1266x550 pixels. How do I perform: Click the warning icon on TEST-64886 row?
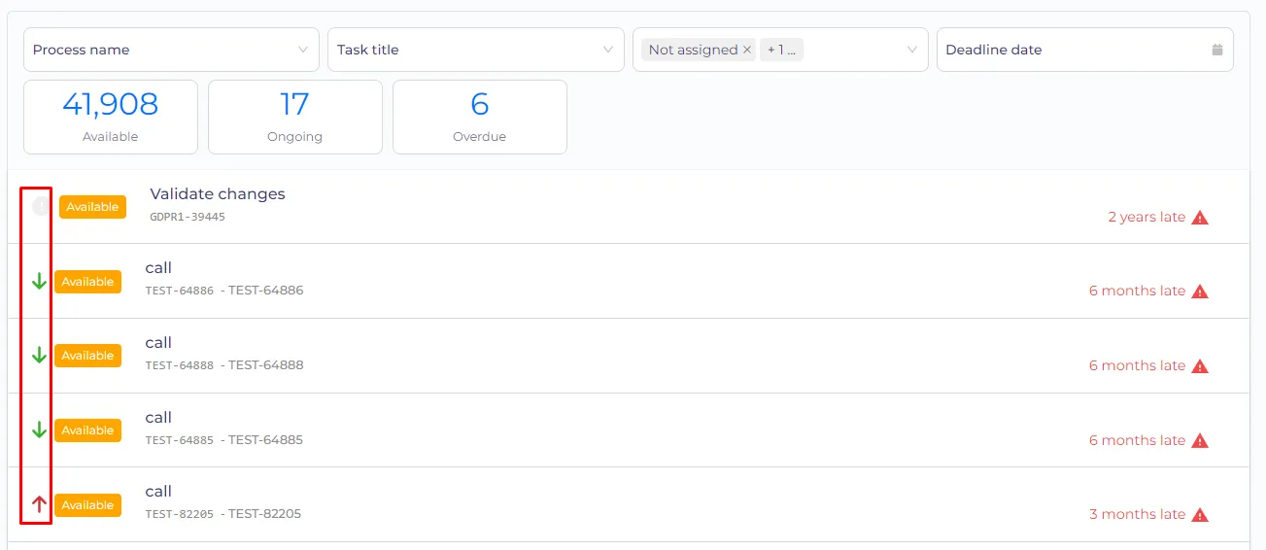pyautogui.click(x=1200, y=292)
